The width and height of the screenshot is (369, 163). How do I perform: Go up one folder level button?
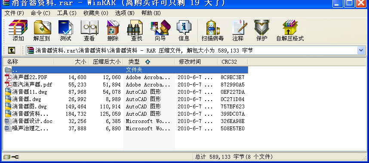[x=12, y=50]
